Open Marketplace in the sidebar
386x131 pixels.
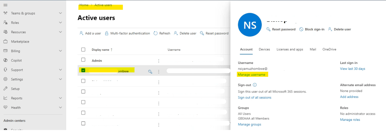pyautogui.click(x=20, y=42)
